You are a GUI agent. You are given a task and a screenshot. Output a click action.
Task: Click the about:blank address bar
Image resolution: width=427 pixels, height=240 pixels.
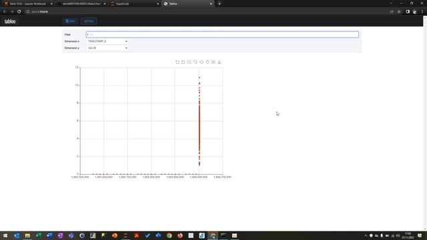coord(207,12)
